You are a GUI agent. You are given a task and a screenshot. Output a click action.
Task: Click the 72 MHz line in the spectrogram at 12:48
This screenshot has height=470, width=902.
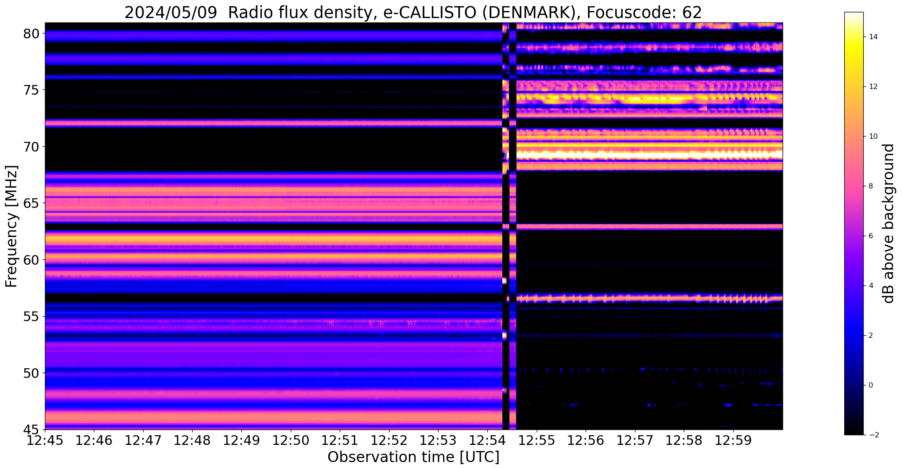192,123
